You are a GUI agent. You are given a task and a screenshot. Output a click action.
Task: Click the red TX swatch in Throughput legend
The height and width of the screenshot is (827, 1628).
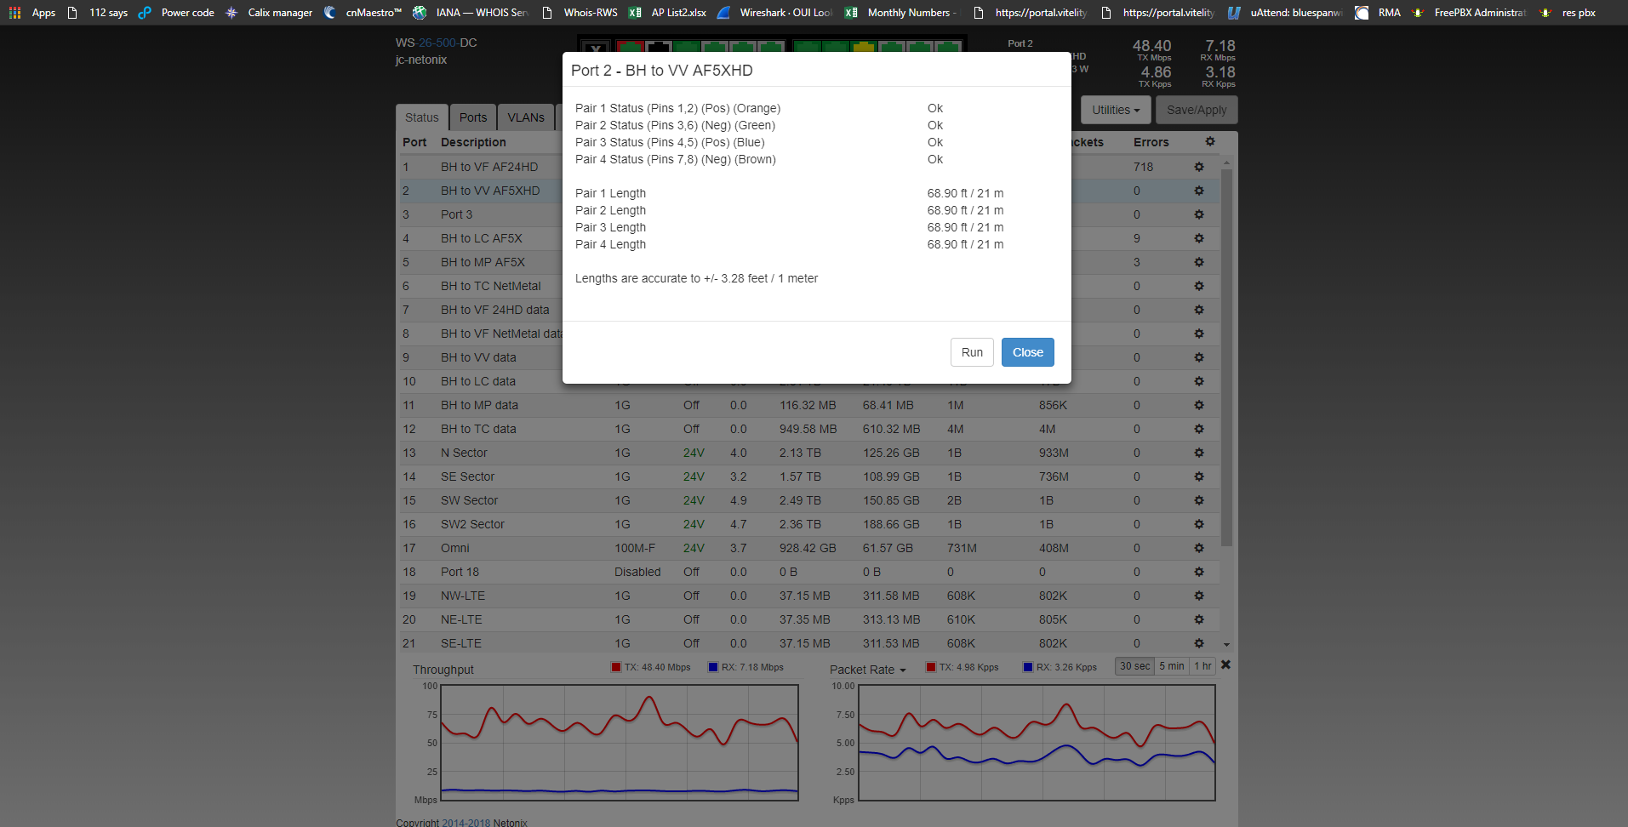(615, 667)
